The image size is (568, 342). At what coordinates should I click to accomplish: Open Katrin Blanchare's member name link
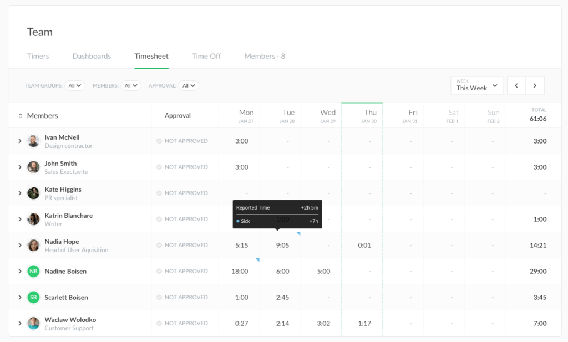pyautogui.click(x=68, y=216)
